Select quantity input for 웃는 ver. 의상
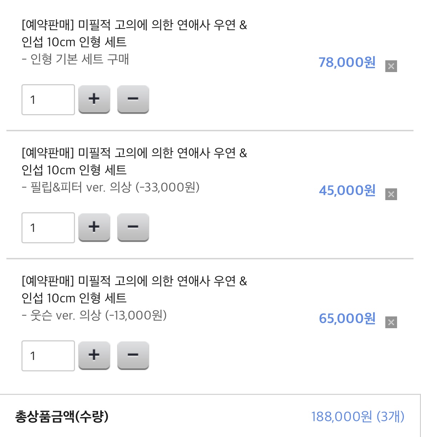 (x=48, y=356)
